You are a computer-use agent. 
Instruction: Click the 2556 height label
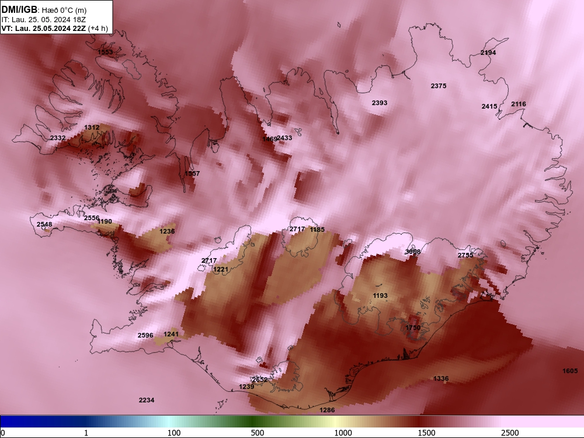(92, 218)
